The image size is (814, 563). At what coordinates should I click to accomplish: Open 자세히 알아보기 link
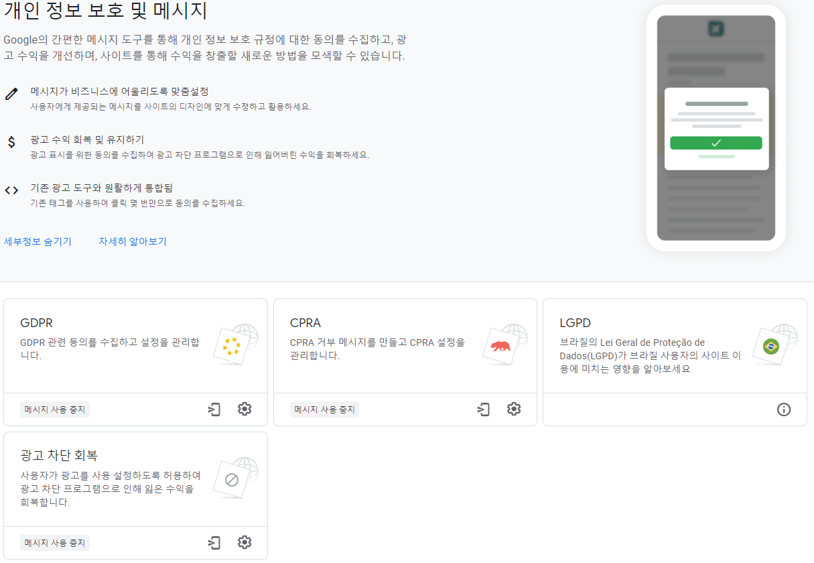pos(133,241)
